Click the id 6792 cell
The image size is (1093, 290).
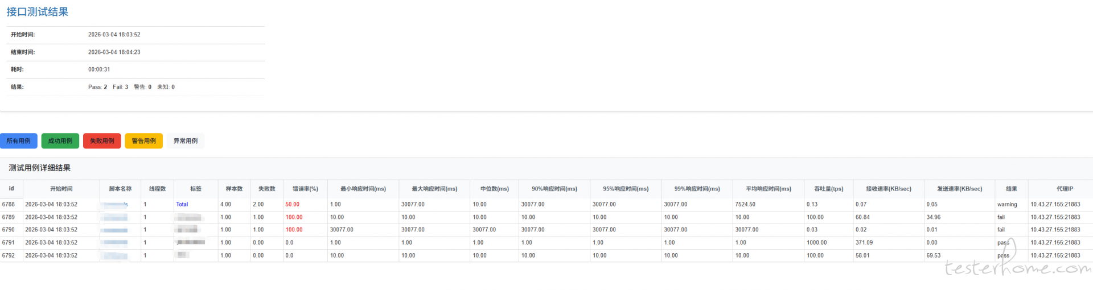pyautogui.click(x=9, y=255)
